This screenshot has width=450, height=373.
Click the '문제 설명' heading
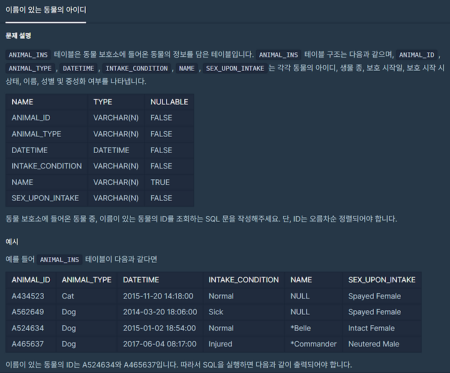pos(18,36)
